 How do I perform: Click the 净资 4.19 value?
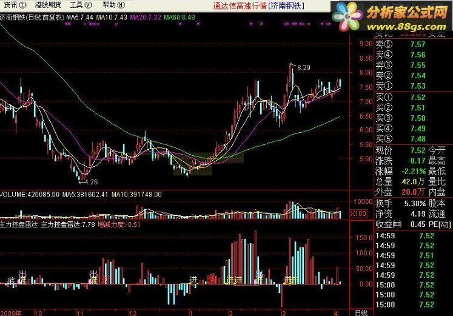[x=418, y=214]
